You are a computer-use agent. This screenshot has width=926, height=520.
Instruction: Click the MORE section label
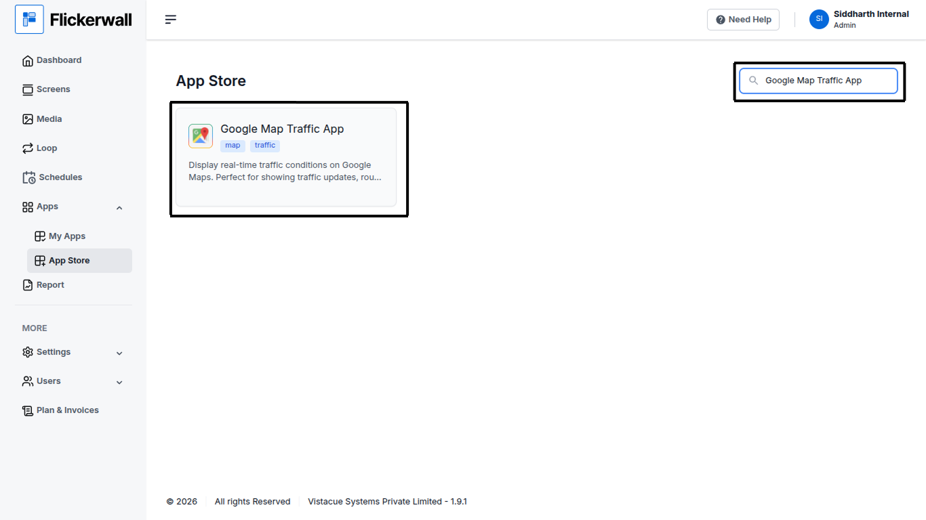coord(35,328)
